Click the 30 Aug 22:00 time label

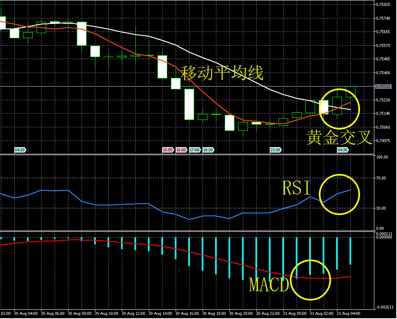(268, 314)
